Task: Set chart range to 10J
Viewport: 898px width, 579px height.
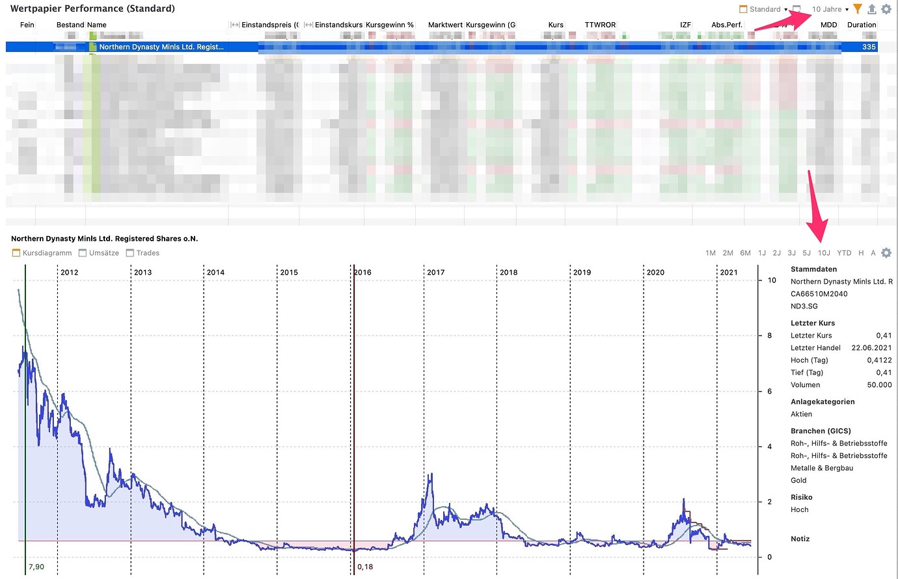Action: (824, 253)
